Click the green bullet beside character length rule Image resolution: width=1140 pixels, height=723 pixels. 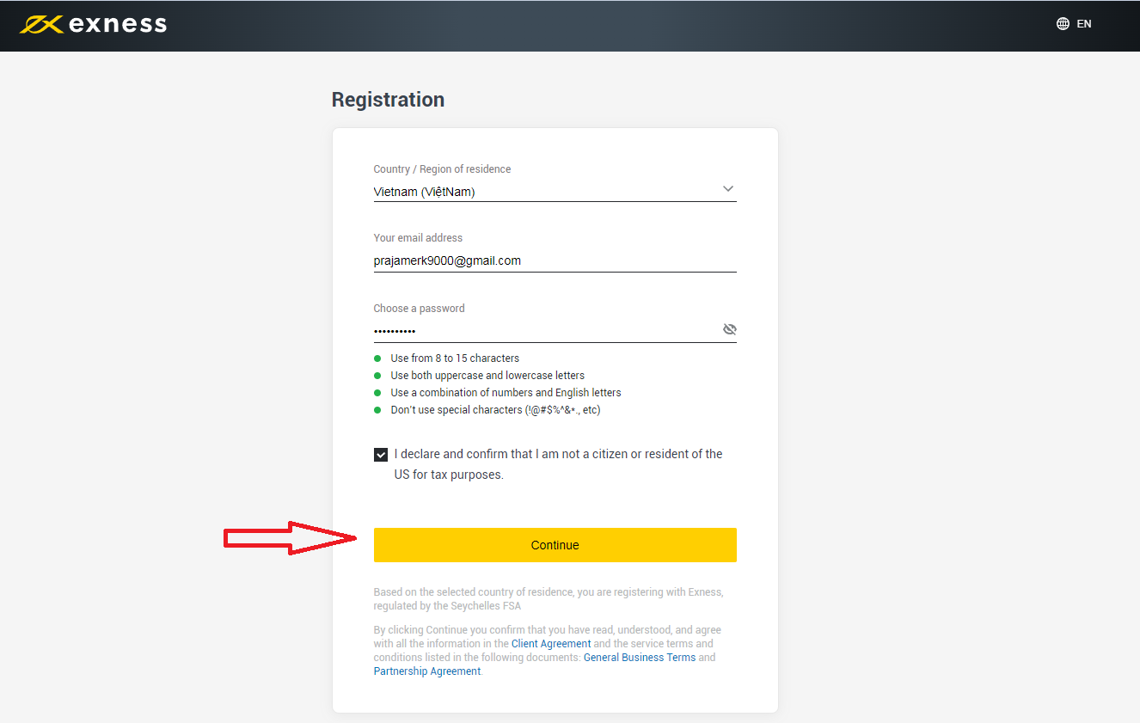coord(378,358)
